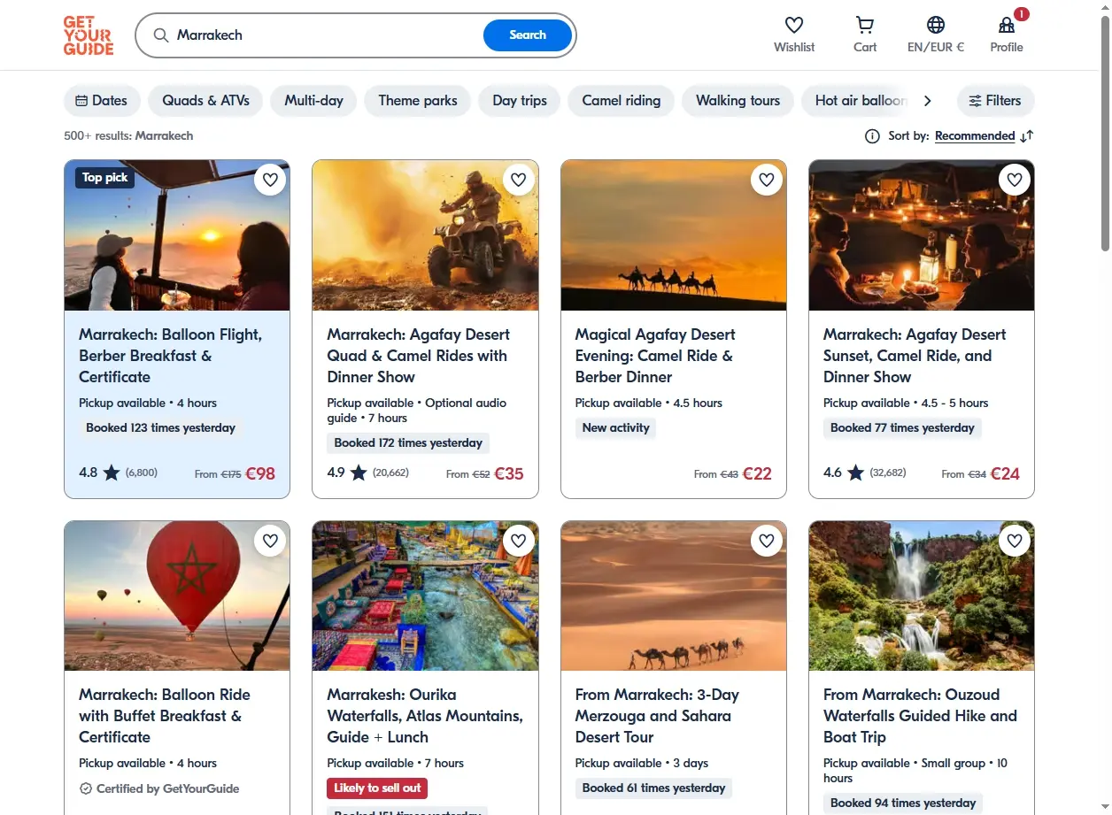Viewport: 1112px width, 815px height.
Task: Show more category chips with the right arrow
Action: [x=928, y=101]
